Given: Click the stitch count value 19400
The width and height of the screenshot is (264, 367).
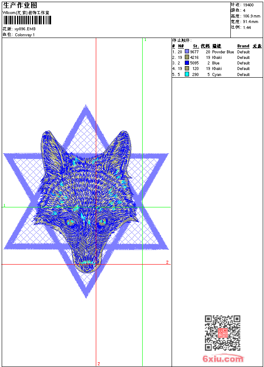Looking at the screenshot, I should (x=248, y=5).
